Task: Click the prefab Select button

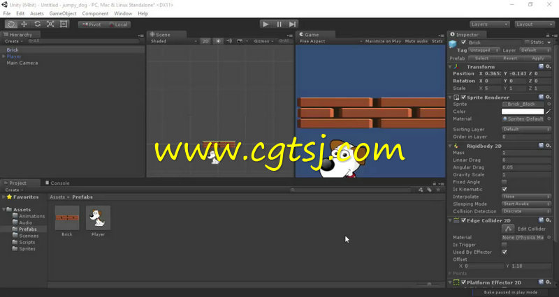Action: pyautogui.click(x=481, y=58)
